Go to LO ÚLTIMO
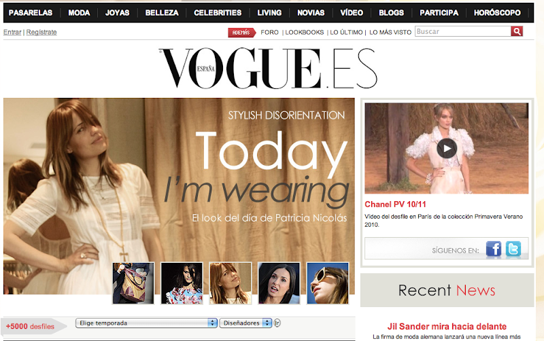 click(346, 32)
